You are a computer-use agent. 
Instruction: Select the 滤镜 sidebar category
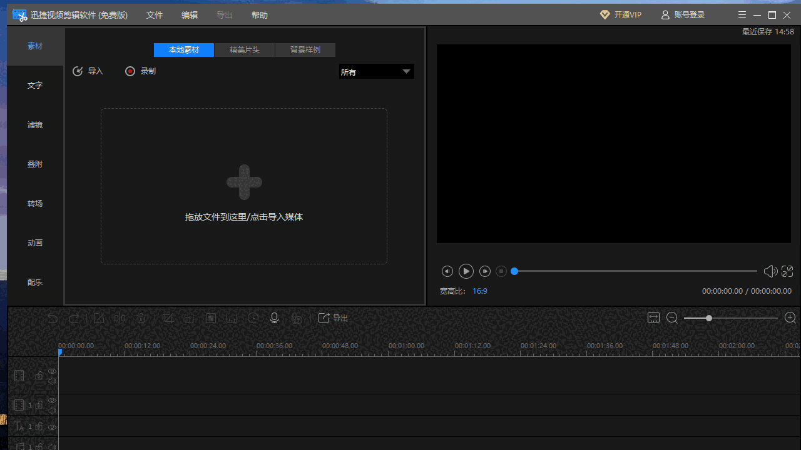click(x=35, y=125)
